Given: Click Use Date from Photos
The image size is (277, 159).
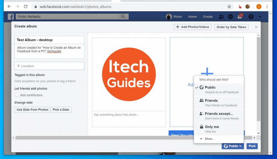Looking at the screenshot, I should (32, 109).
